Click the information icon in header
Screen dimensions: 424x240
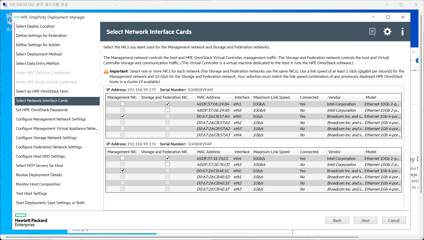point(402,32)
